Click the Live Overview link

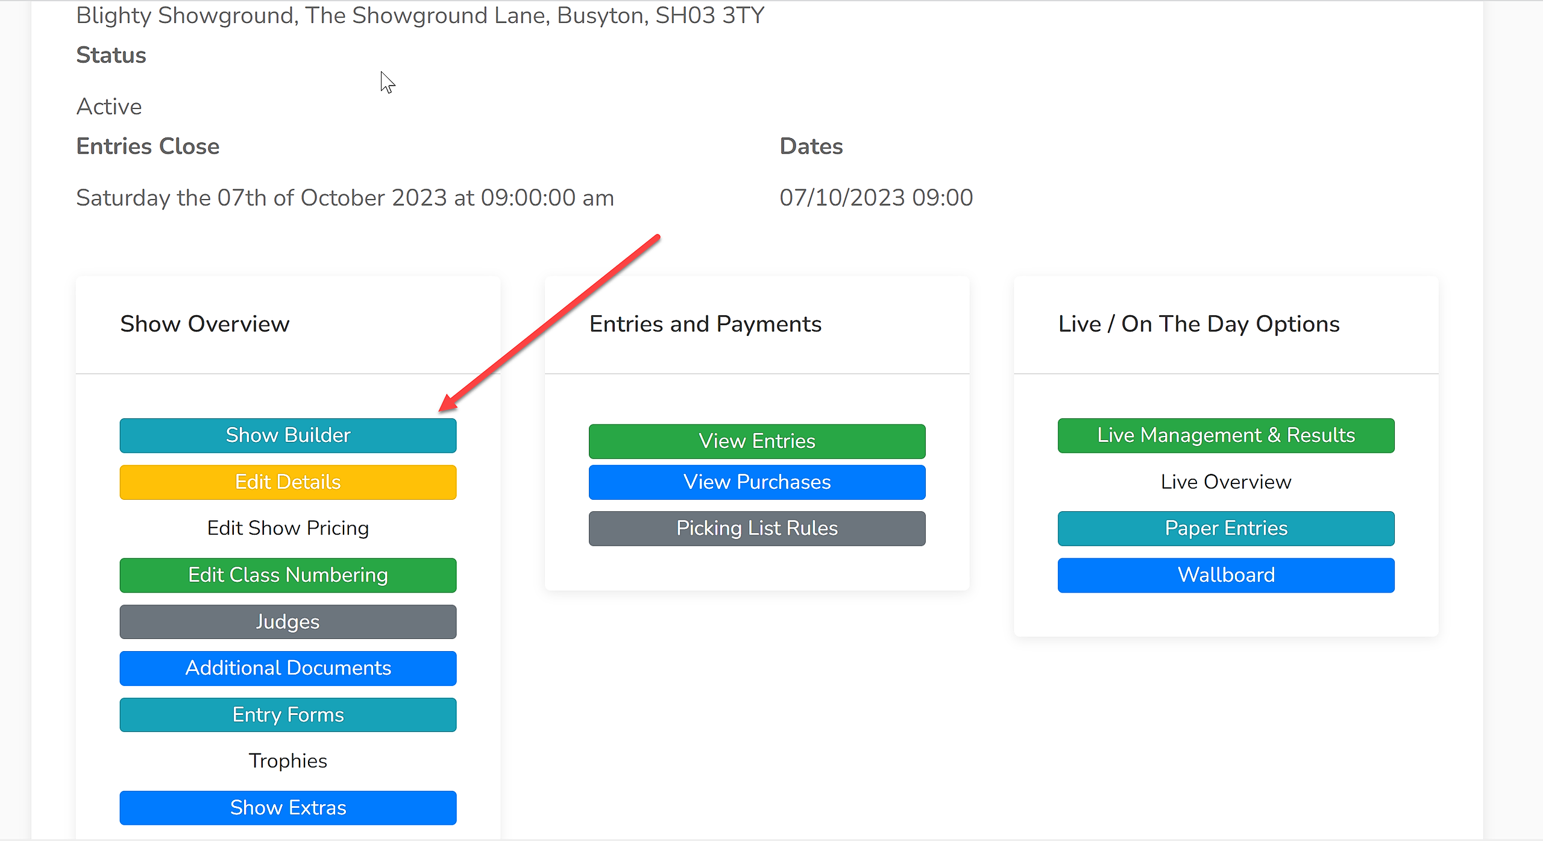point(1226,482)
